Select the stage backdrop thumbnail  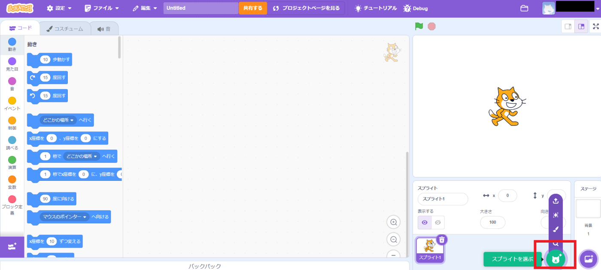point(588,208)
